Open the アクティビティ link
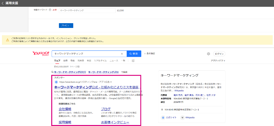Screen dimensions: 274x126 218,61
